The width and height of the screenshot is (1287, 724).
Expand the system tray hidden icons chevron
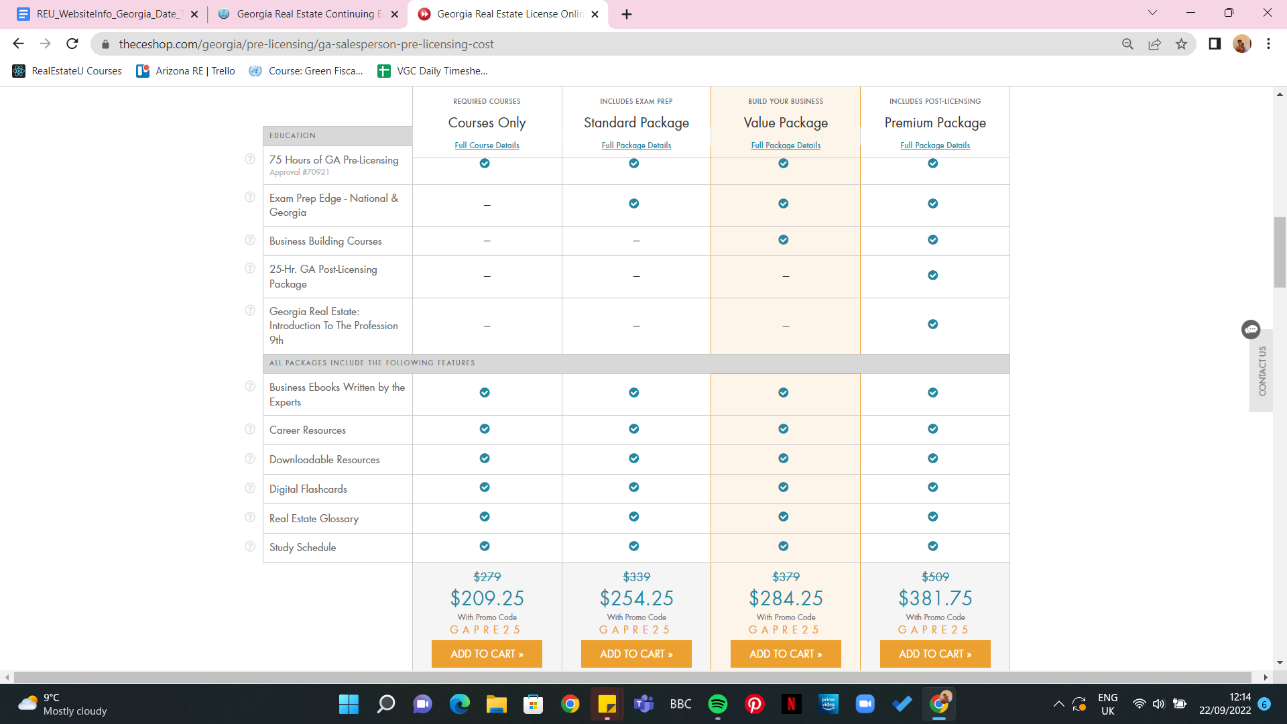point(1058,704)
